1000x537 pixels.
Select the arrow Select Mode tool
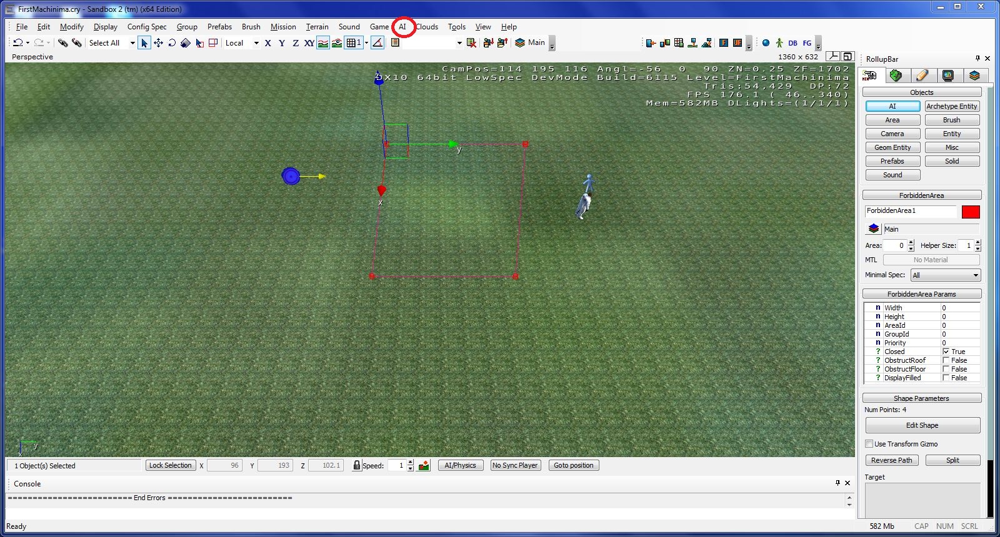(x=144, y=42)
